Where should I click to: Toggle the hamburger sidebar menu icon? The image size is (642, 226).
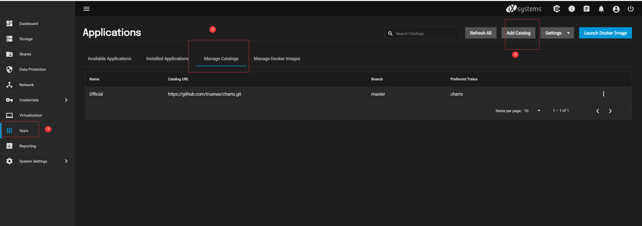[x=86, y=9]
